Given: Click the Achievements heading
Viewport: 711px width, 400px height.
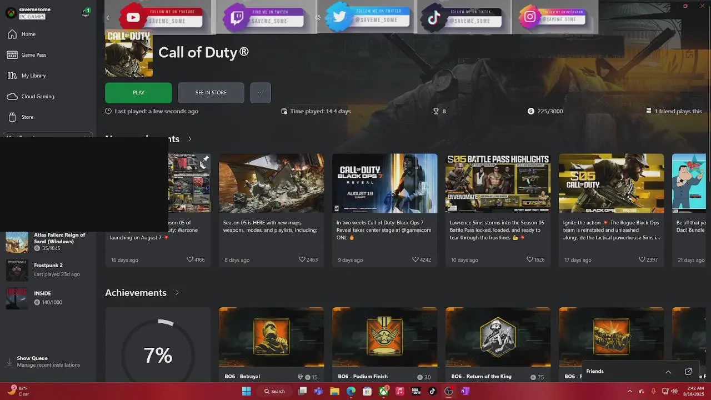Looking at the screenshot, I should [x=136, y=293].
